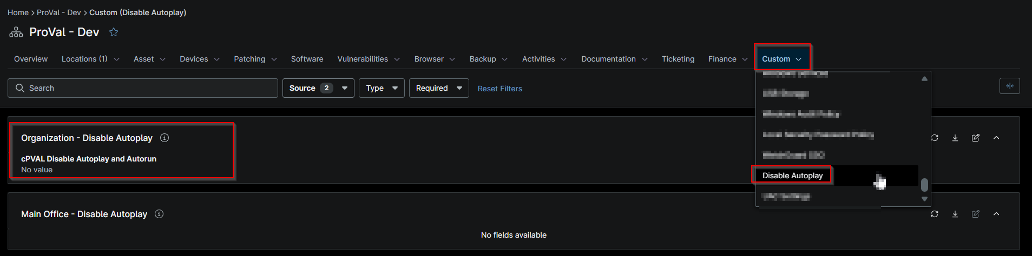Click the organization hierarchy icon beside ProVal - Dev
This screenshot has width=1032, height=256.
click(16, 32)
